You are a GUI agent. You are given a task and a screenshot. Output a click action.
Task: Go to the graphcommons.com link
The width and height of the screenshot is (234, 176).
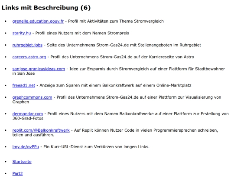[x=32, y=97]
